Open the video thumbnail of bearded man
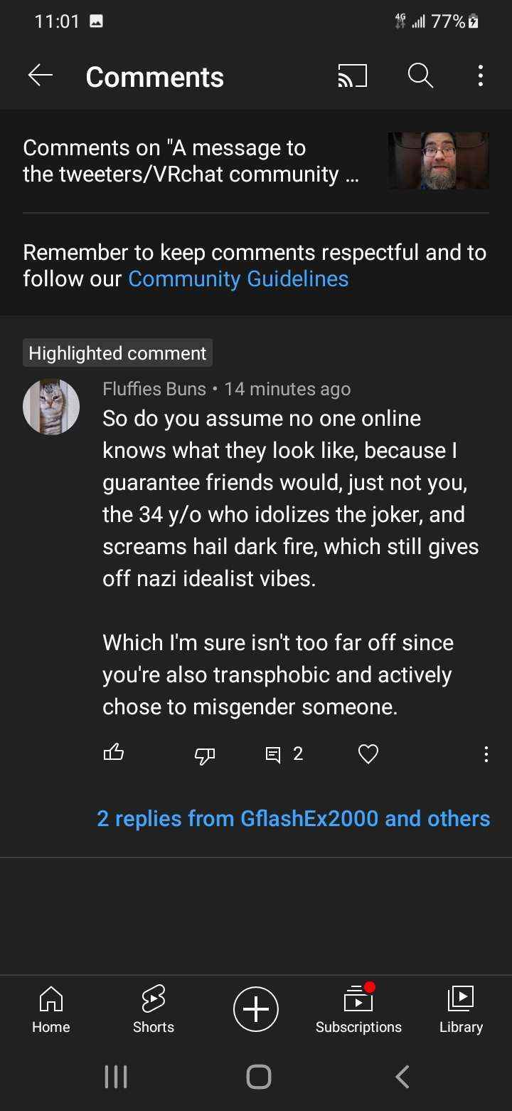 point(439,160)
